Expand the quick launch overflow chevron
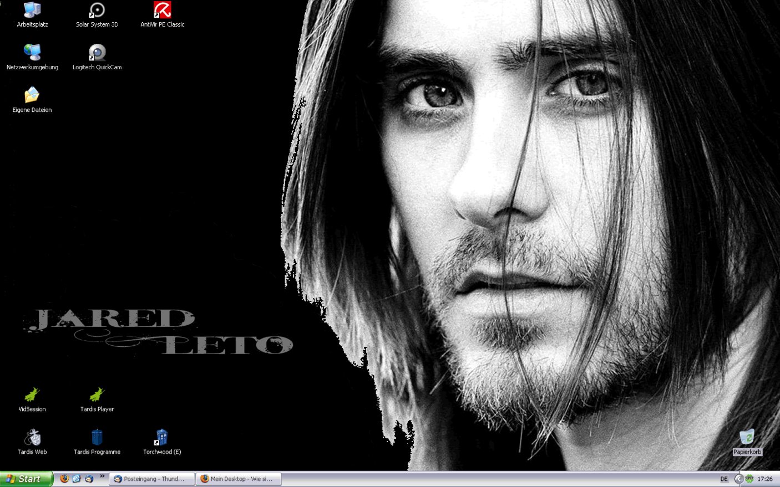The width and height of the screenshot is (780, 487). point(102,476)
